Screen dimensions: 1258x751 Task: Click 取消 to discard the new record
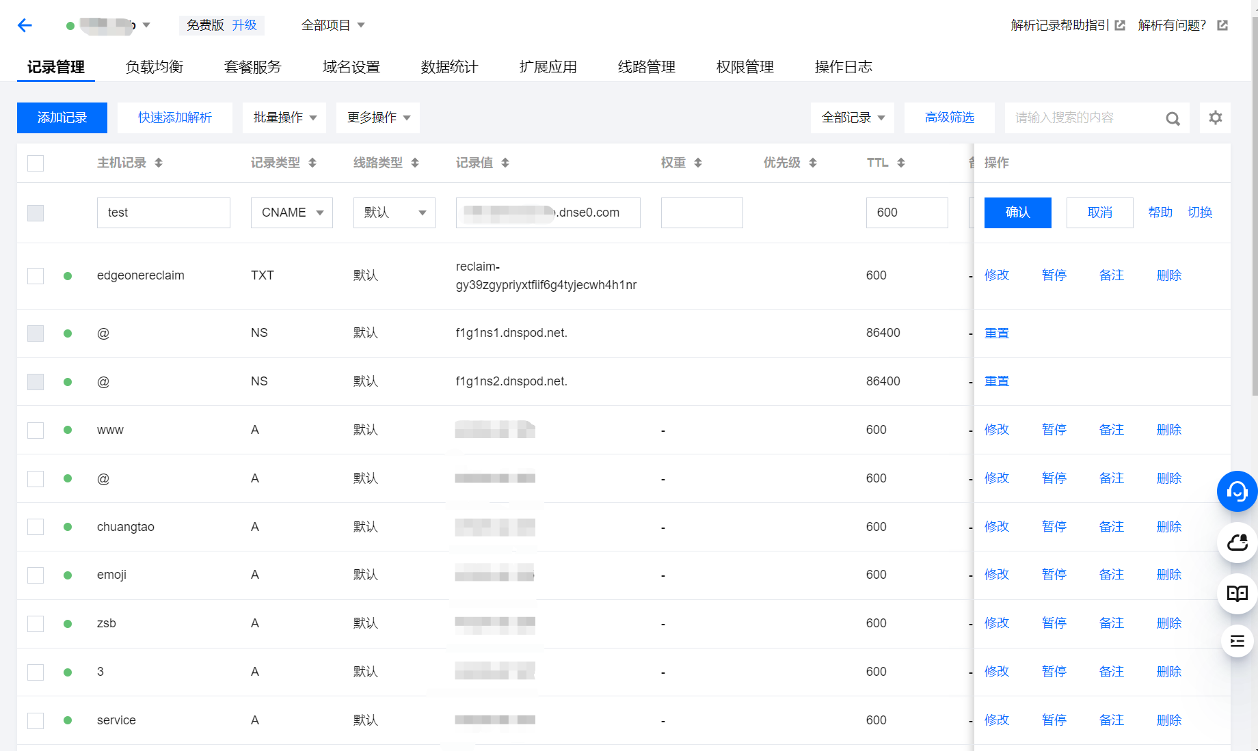[x=1100, y=213]
